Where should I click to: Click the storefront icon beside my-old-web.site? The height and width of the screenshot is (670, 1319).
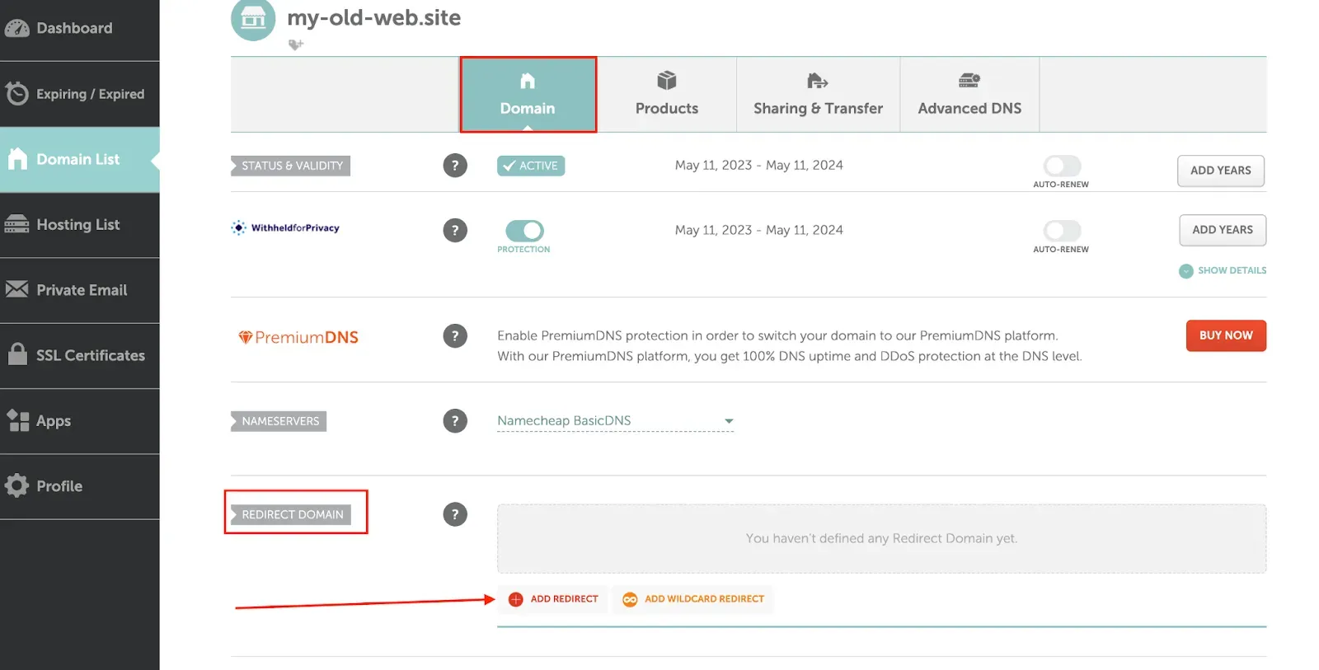253,18
